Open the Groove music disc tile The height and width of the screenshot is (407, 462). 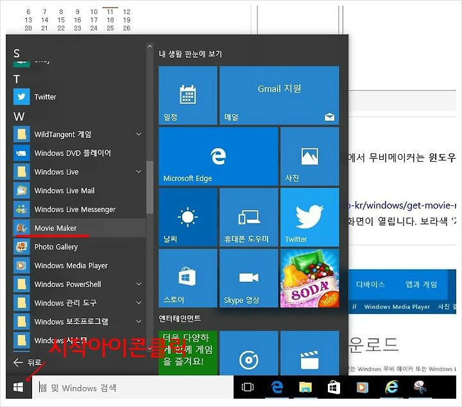coord(249,353)
